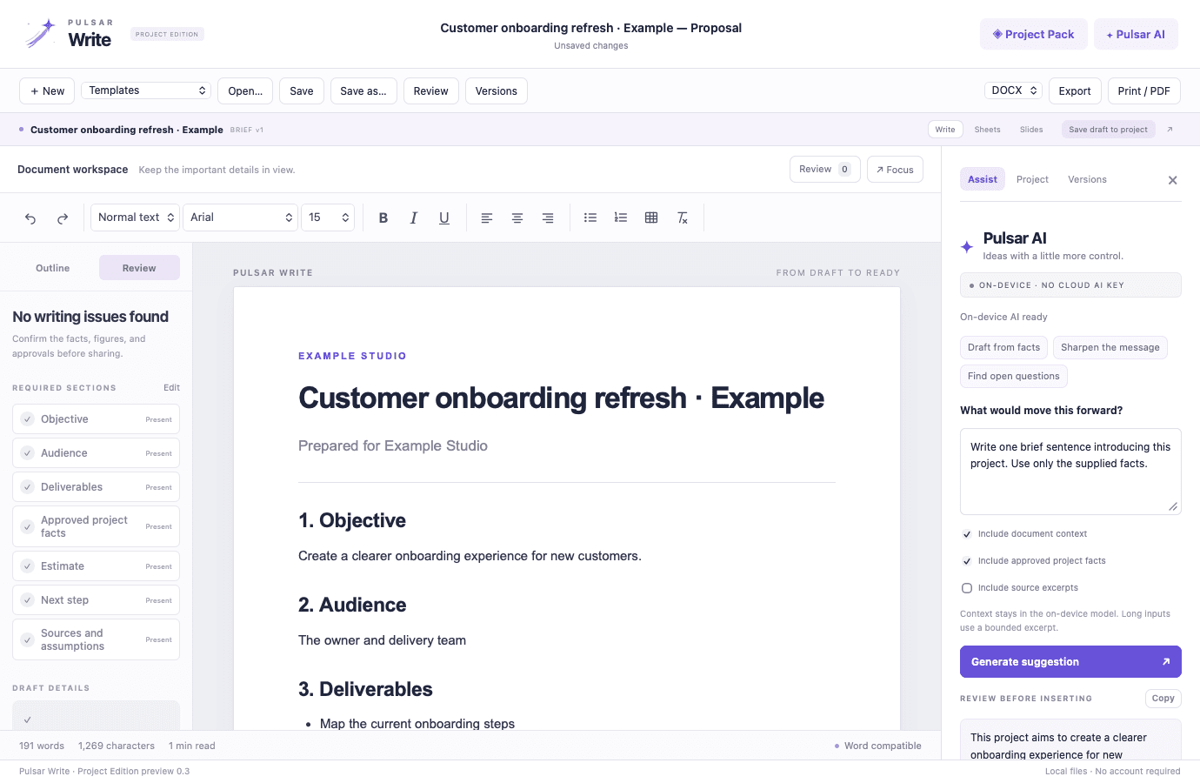Click the Focus button
The image size is (1200, 783).
(x=895, y=170)
